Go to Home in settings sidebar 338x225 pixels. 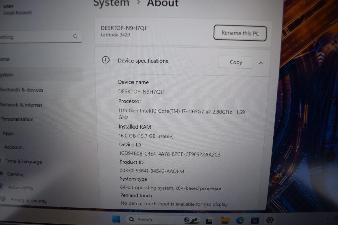pyautogui.click(x=5, y=59)
